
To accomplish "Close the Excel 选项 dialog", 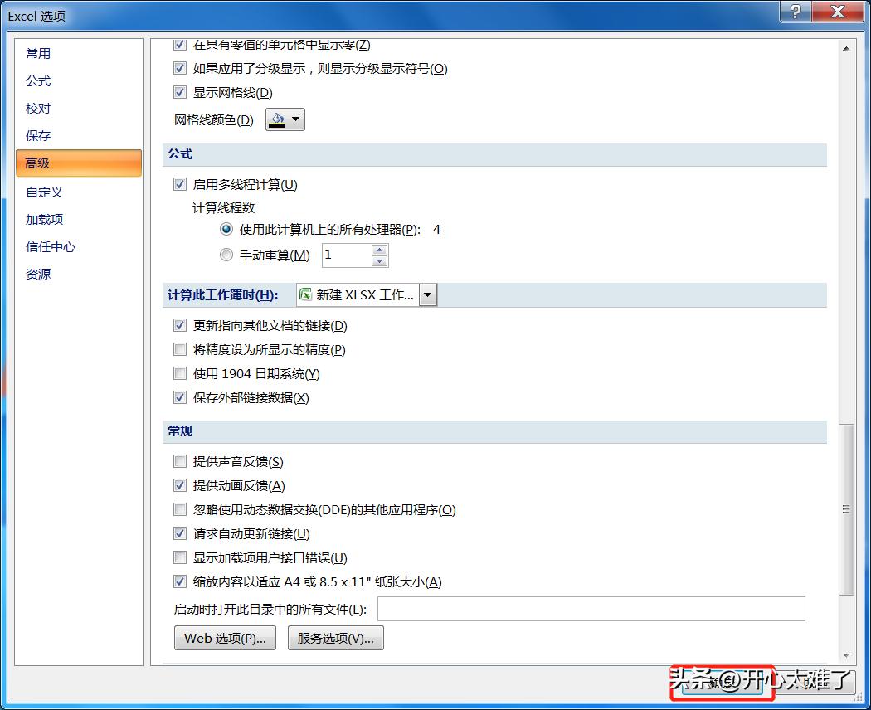I will coord(838,11).
